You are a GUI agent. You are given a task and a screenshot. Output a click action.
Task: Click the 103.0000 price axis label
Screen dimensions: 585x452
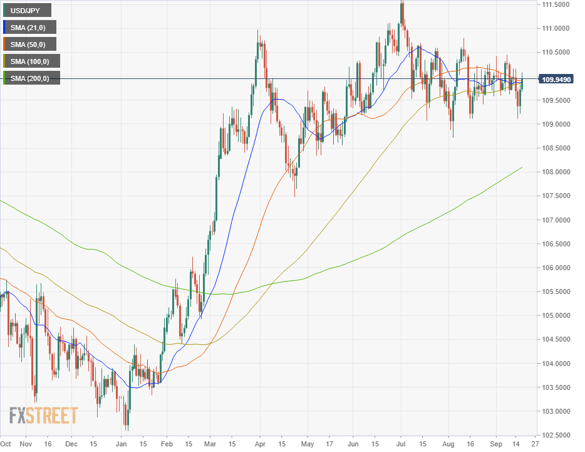coord(556,411)
